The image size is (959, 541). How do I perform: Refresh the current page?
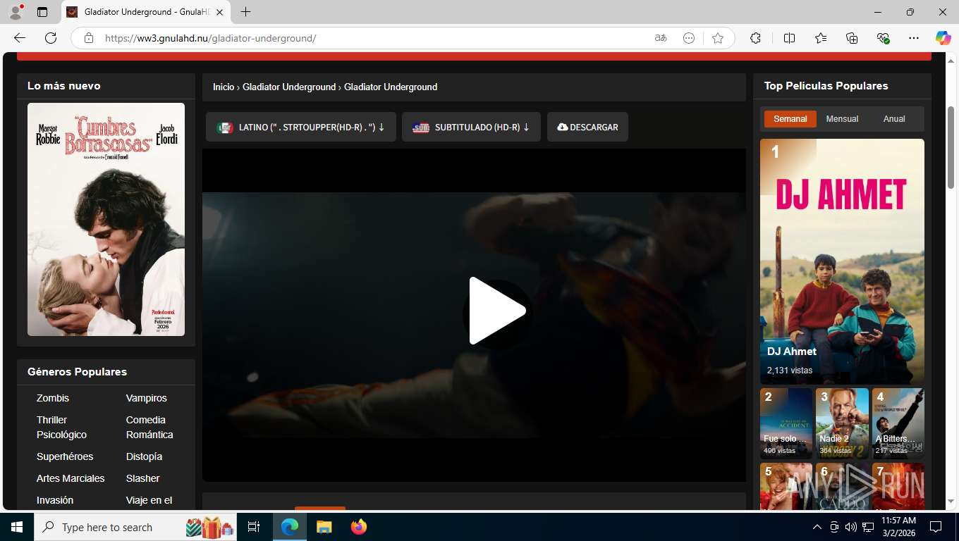coord(51,38)
